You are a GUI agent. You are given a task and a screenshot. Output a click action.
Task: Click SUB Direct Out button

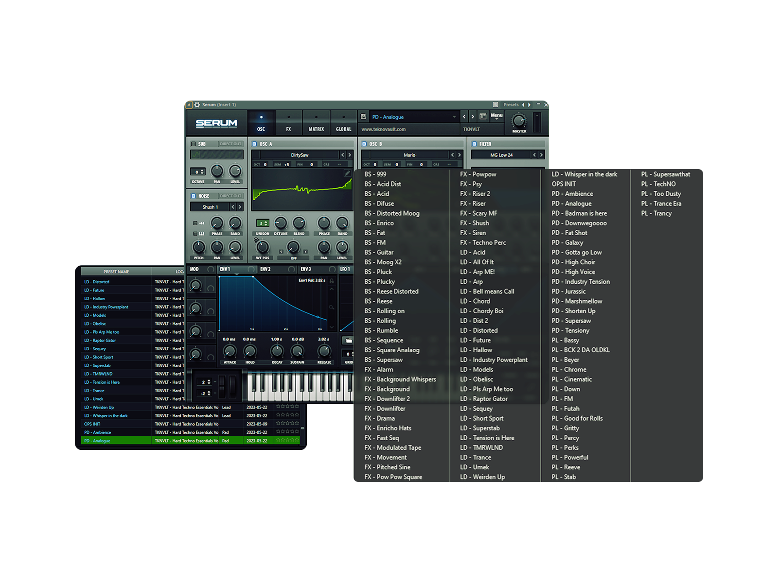(230, 144)
